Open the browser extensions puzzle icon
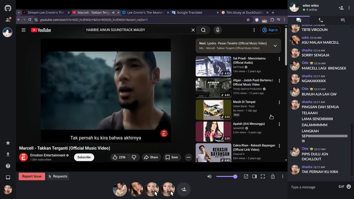Image resolution: width=354 pixels, height=199 pixels. pos(272,20)
